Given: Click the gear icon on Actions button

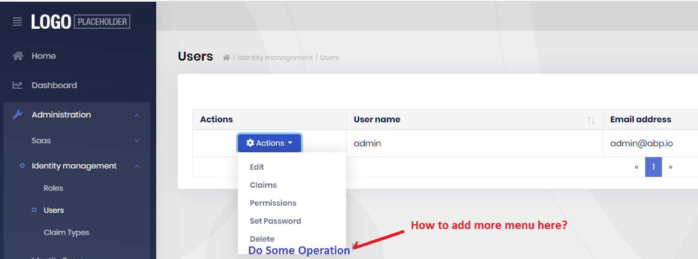Looking at the screenshot, I should [x=250, y=143].
